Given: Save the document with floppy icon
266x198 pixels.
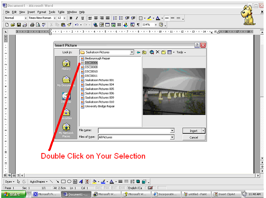Looking at the screenshot, I should 19,25.
